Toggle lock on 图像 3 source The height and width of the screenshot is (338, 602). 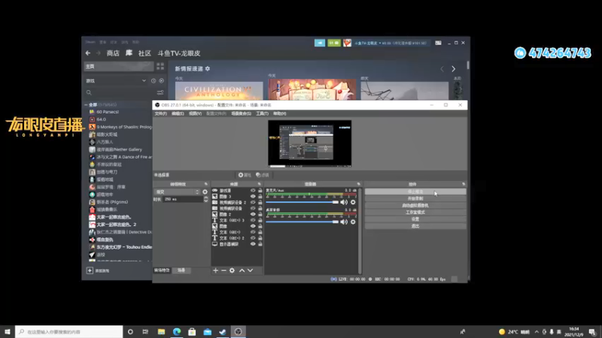point(260,196)
